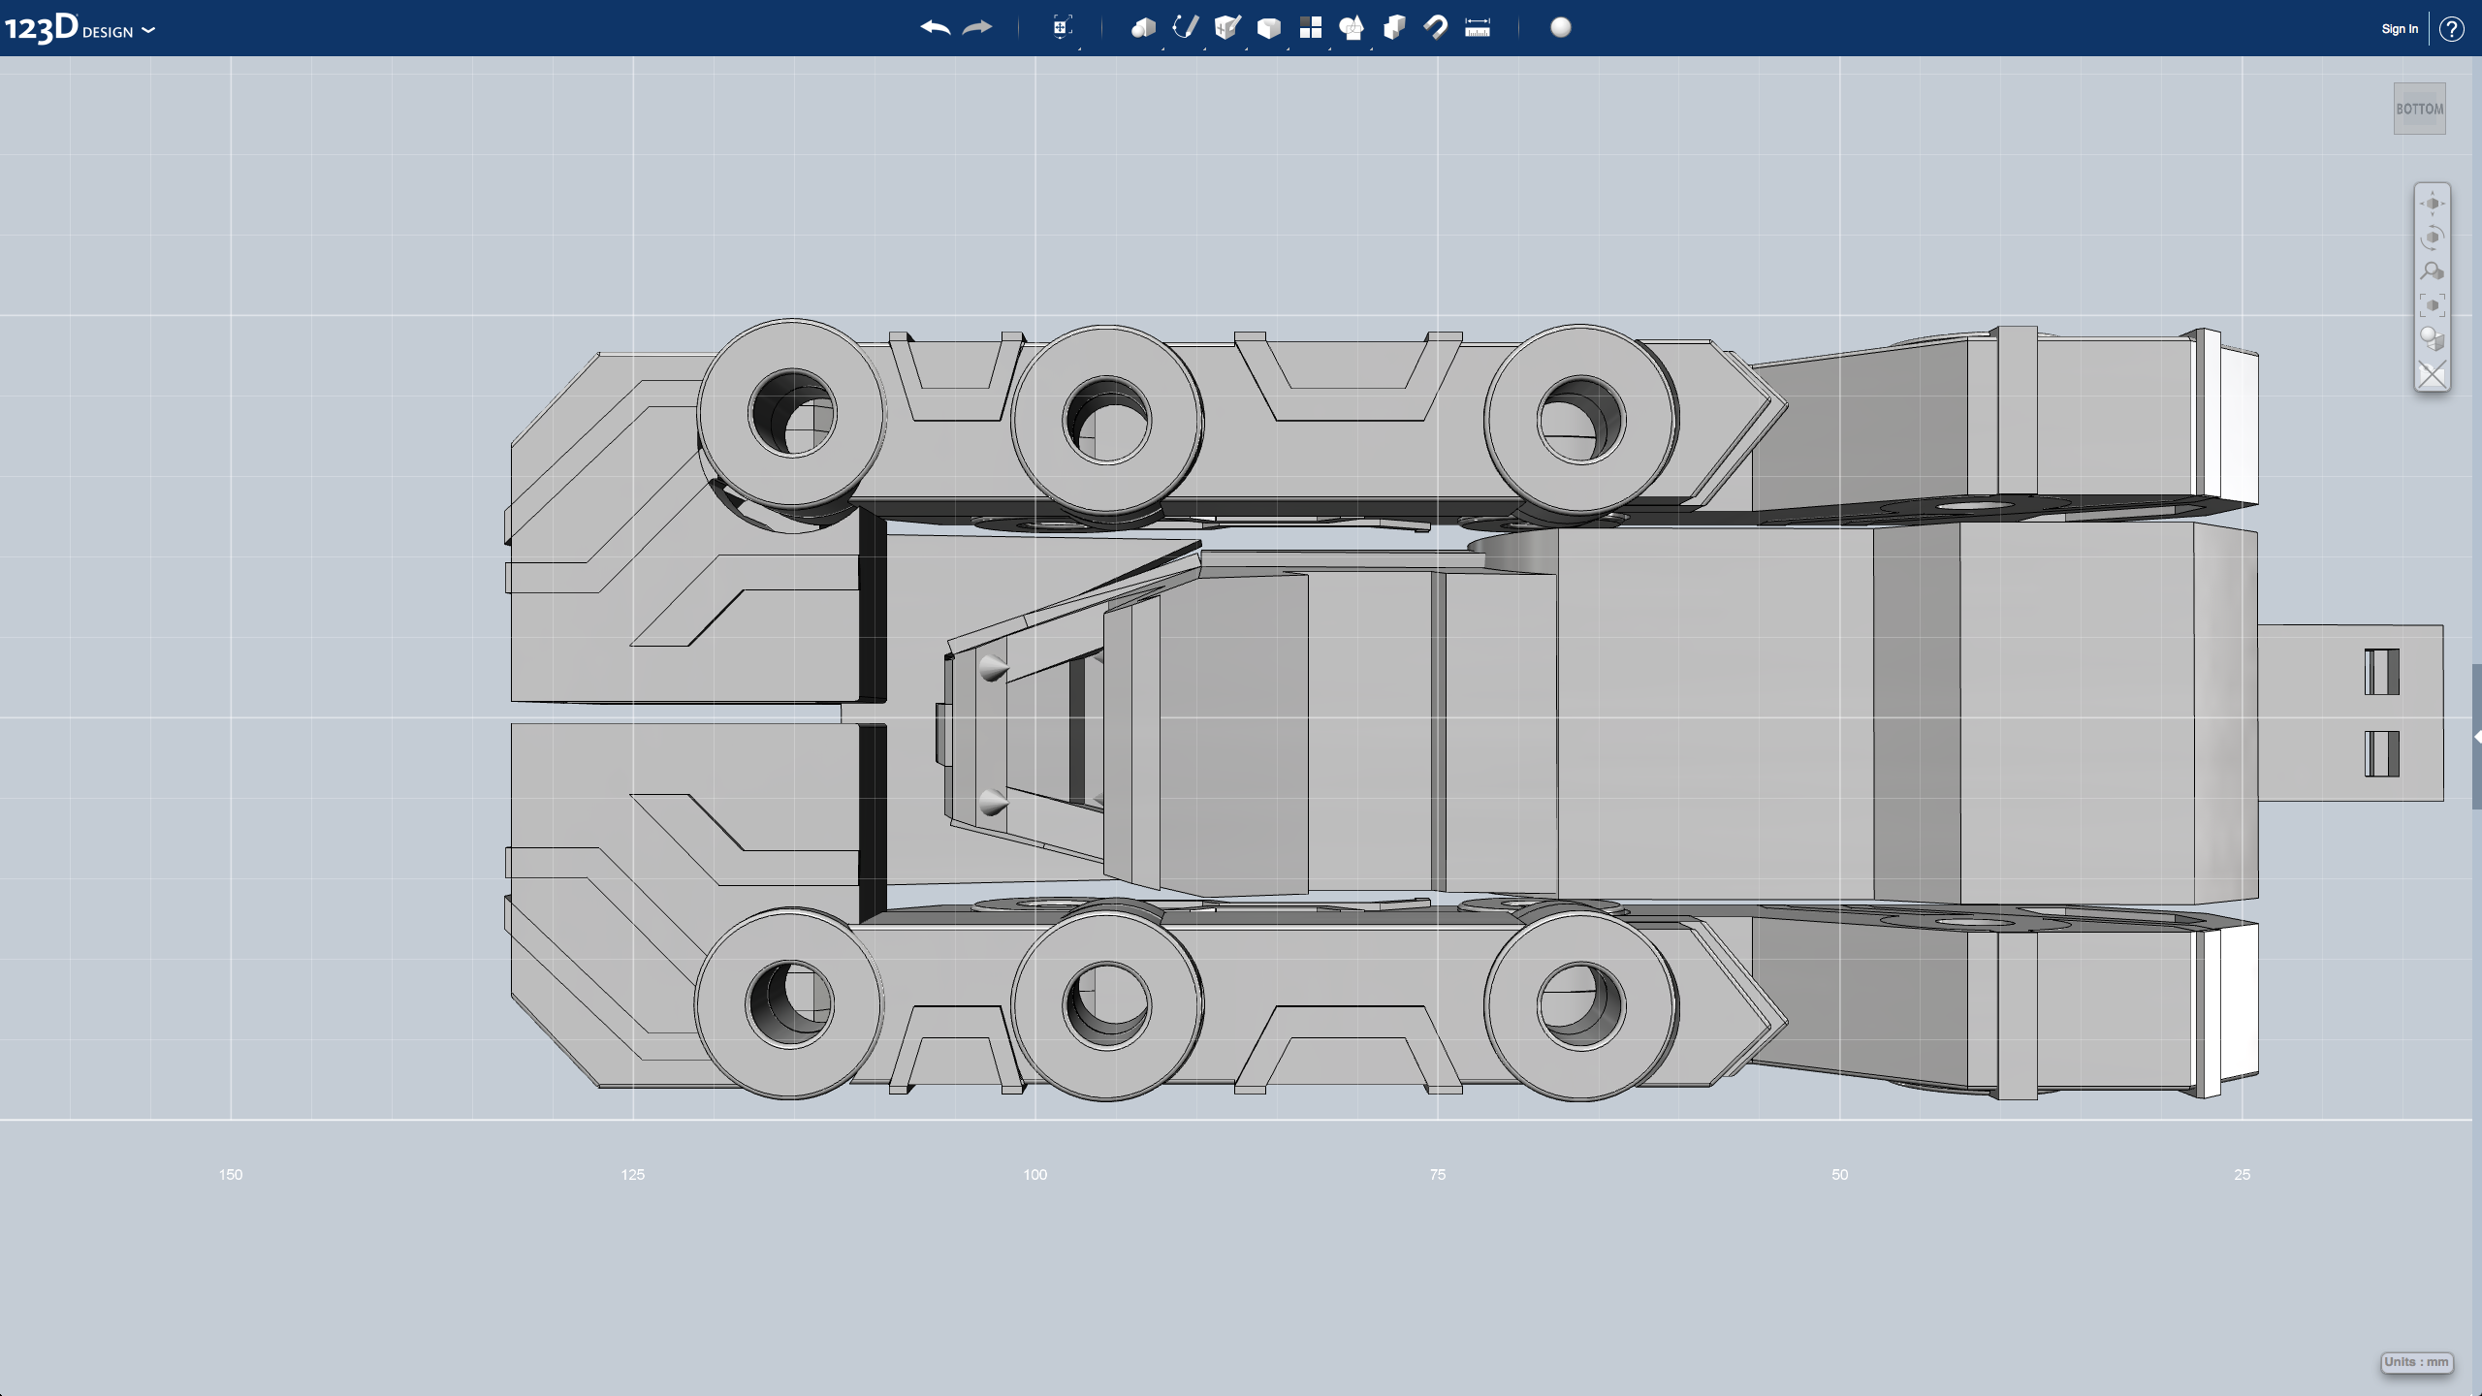The width and height of the screenshot is (2482, 1396).
Task: Open the Construct tool
Action: click(1227, 28)
